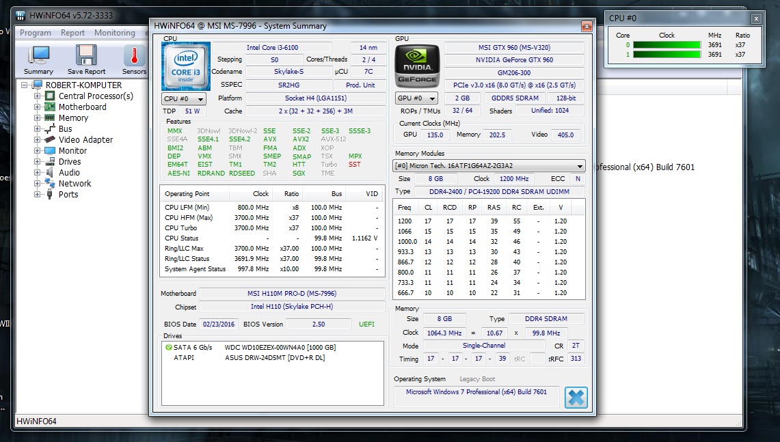Expand the Central Processor(s) tree node
780x442 pixels.
click(x=37, y=96)
